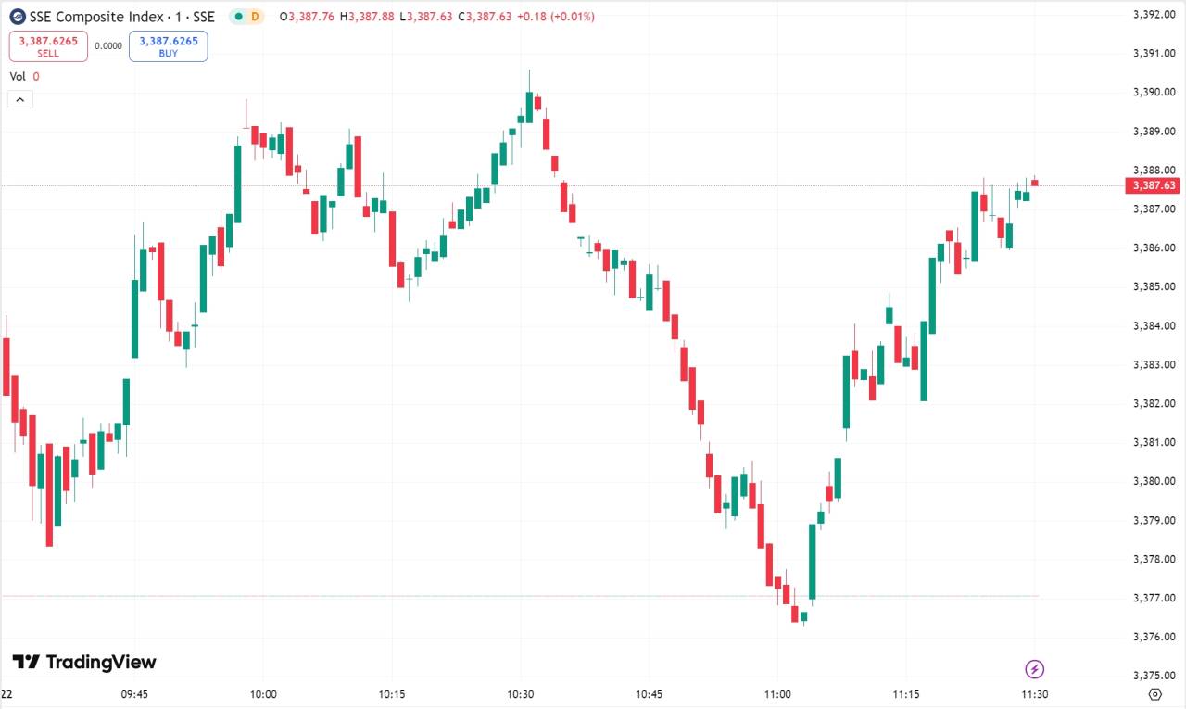Click the 0.0000 spread value
This screenshot has width=1186, height=709.
click(108, 45)
